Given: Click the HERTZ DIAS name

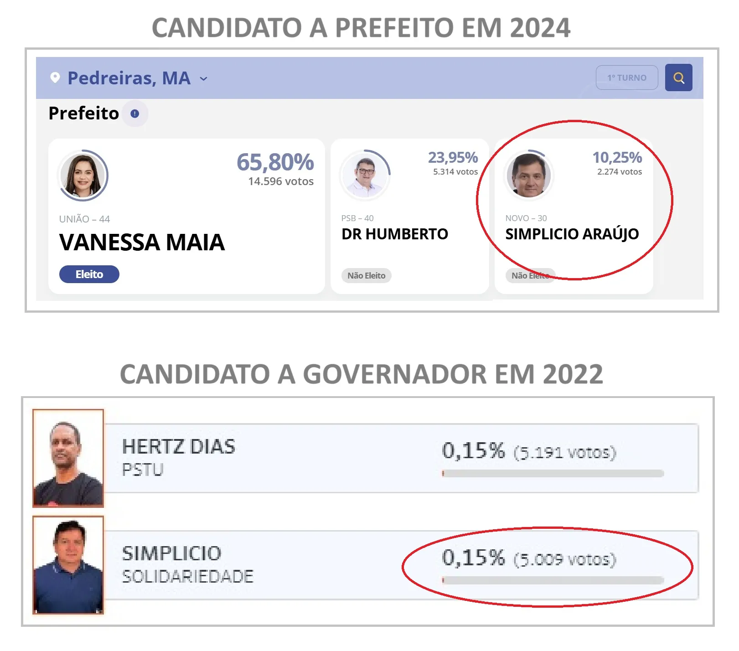Looking at the screenshot, I should 179,447.
